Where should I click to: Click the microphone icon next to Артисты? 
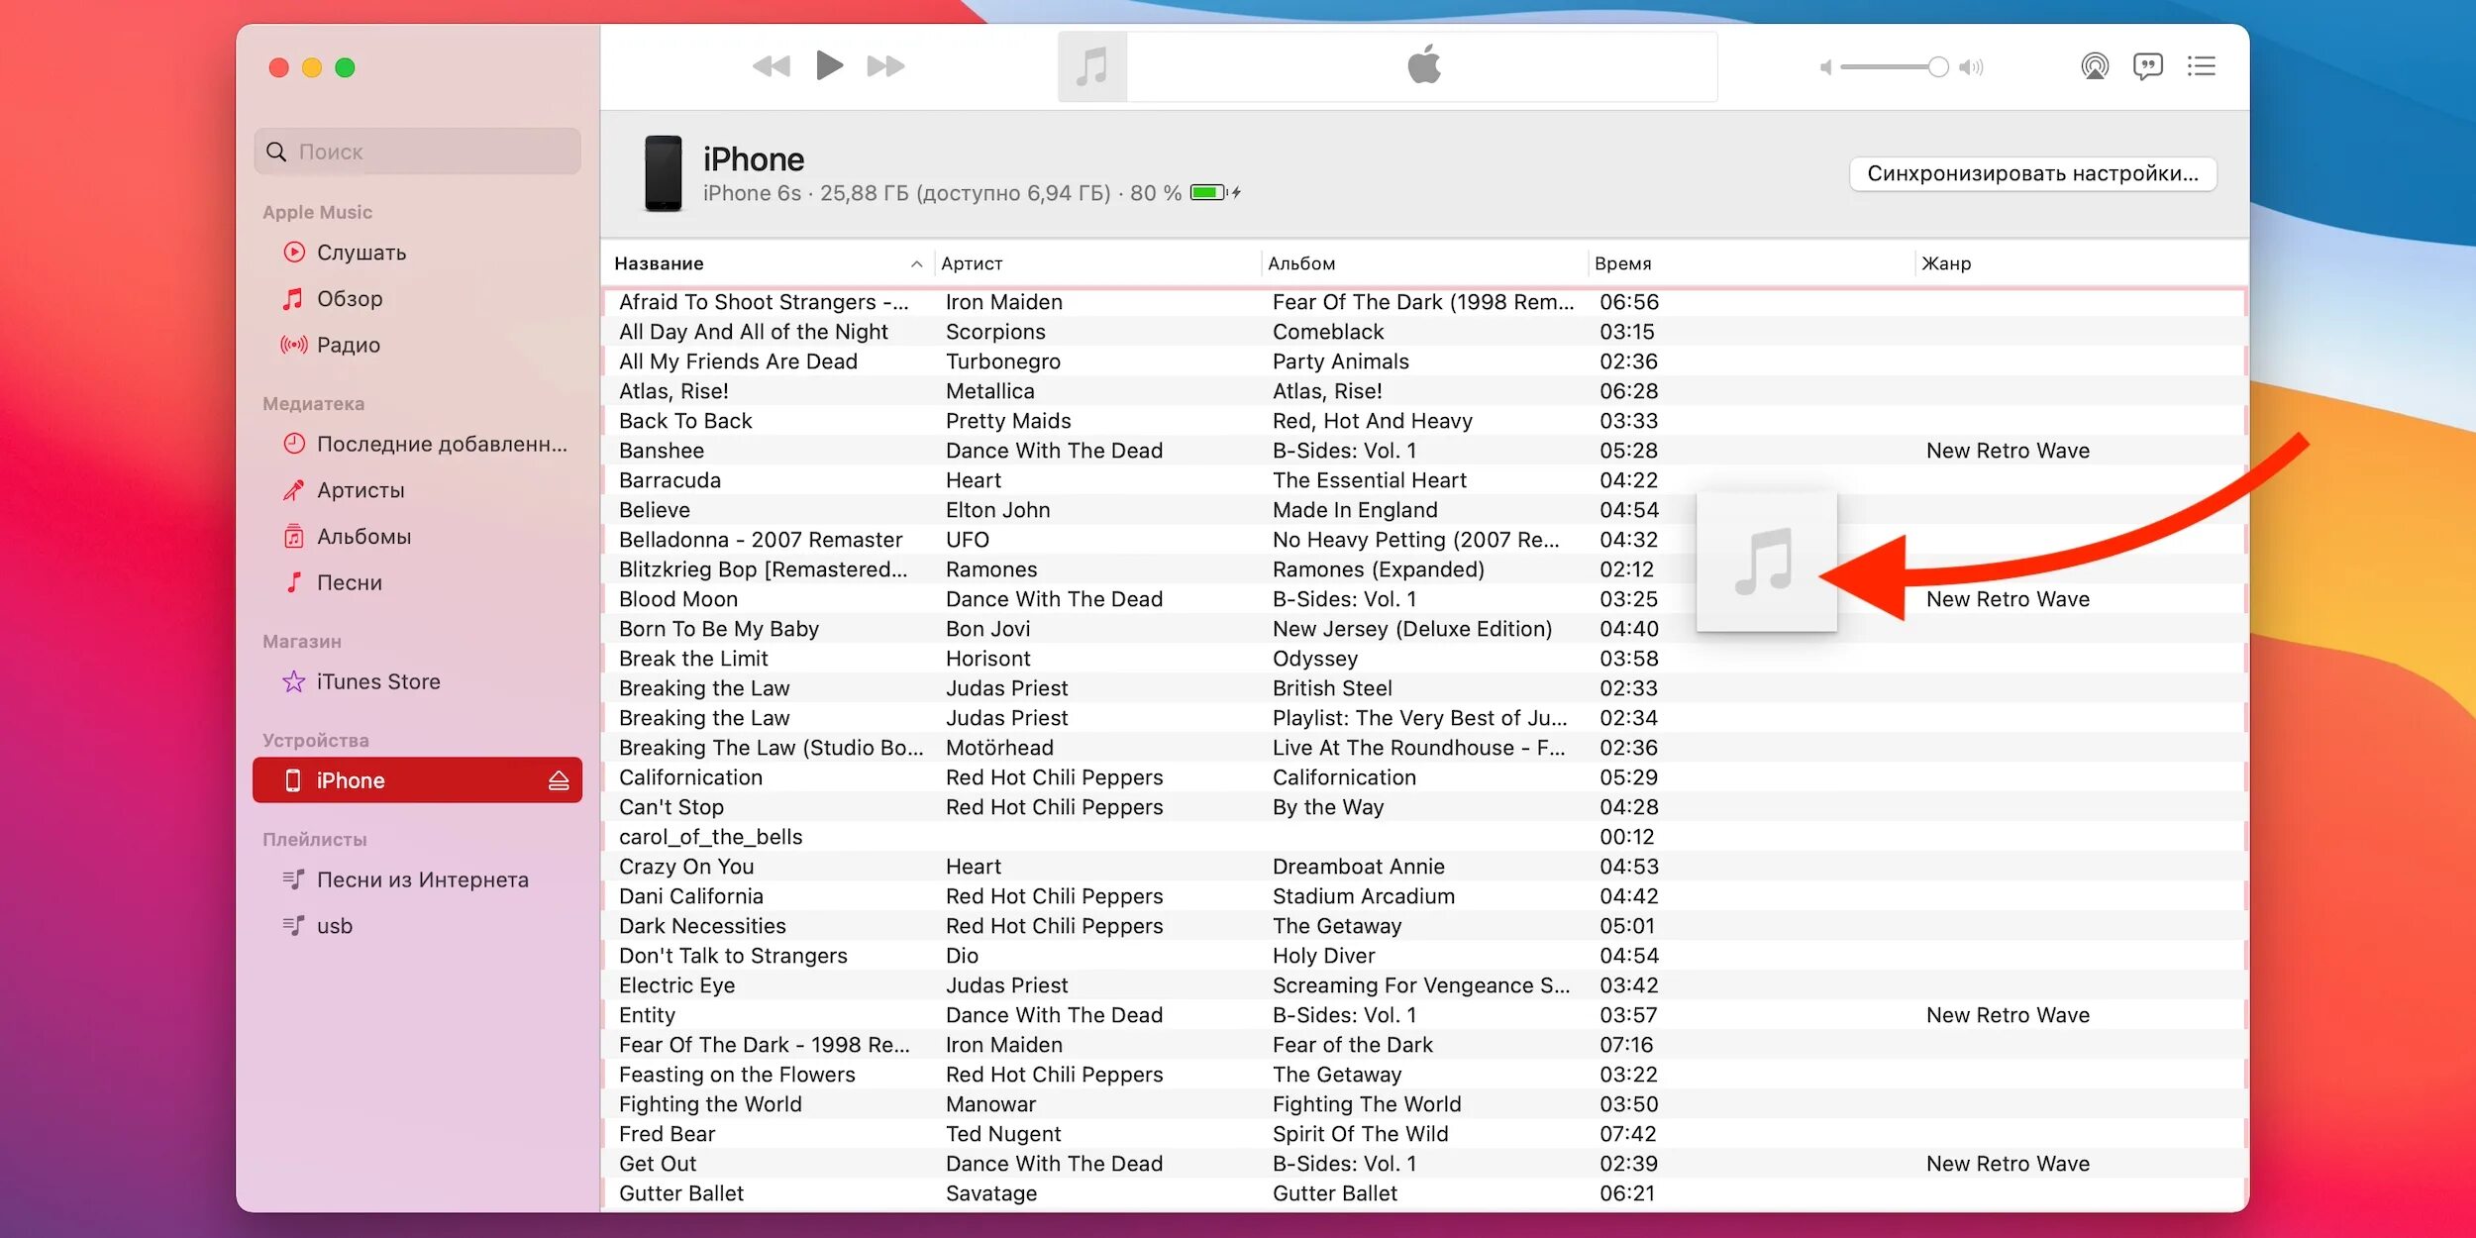293,490
